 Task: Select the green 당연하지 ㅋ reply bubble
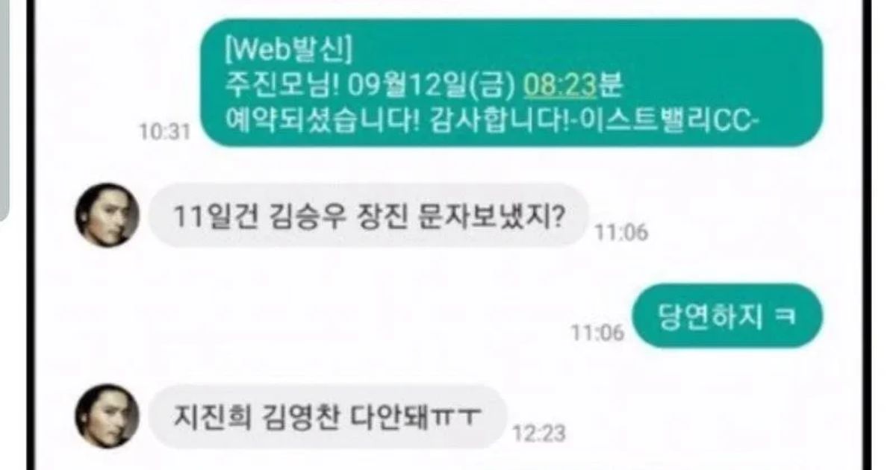pyautogui.click(x=727, y=316)
